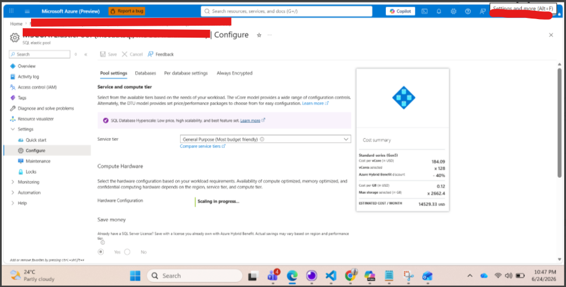
Task: Open Task View on the taskbar
Action: 253,276
